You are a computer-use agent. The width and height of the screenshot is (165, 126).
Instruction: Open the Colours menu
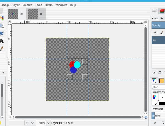tap(27, 5)
